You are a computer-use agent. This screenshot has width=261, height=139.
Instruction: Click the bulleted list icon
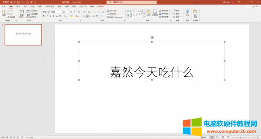pyautogui.click(x=84, y=12)
